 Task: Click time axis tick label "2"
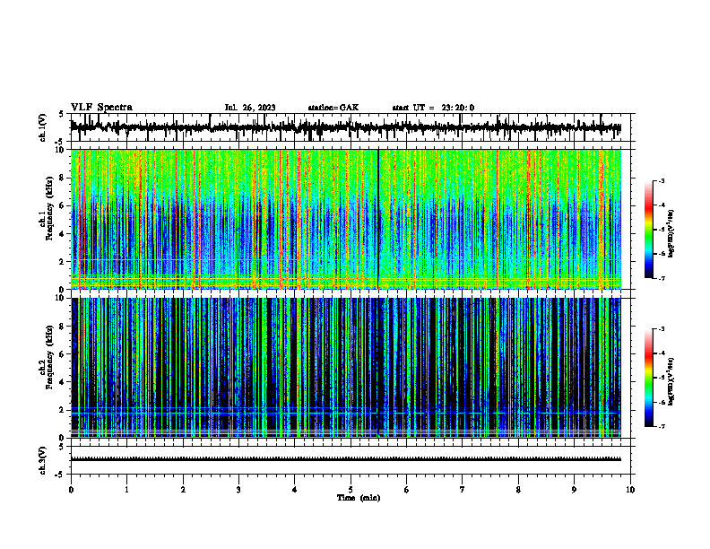[183, 490]
